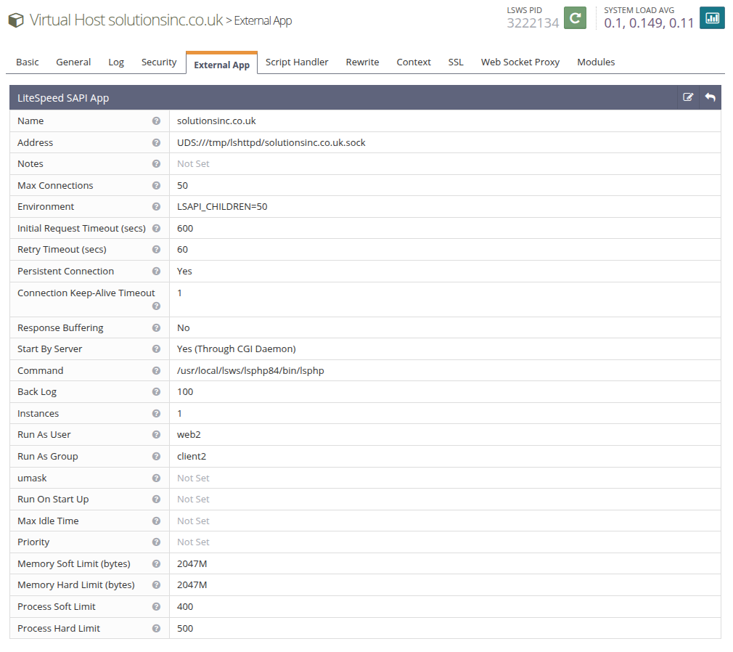The width and height of the screenshot is (733, 652).
Task: Switch to the Basic tab
Action: 27,62
